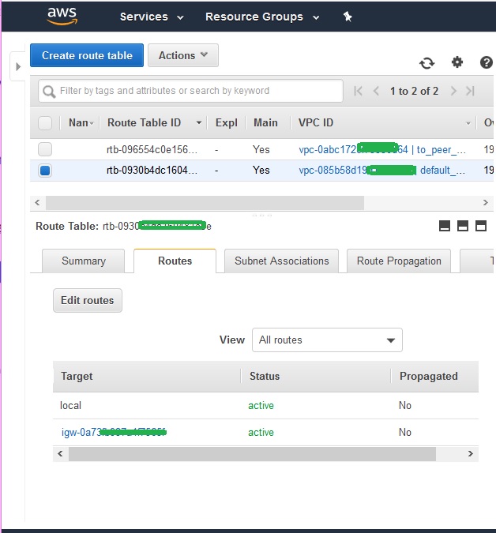Sort by the Main column header
Screen dimensions: 496x533
coord(265,122)
